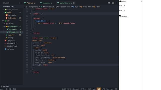This screenshot has width=161, height=90.
Task: Change indentation via Spaces: 2
Action: [x=76, y=89]
